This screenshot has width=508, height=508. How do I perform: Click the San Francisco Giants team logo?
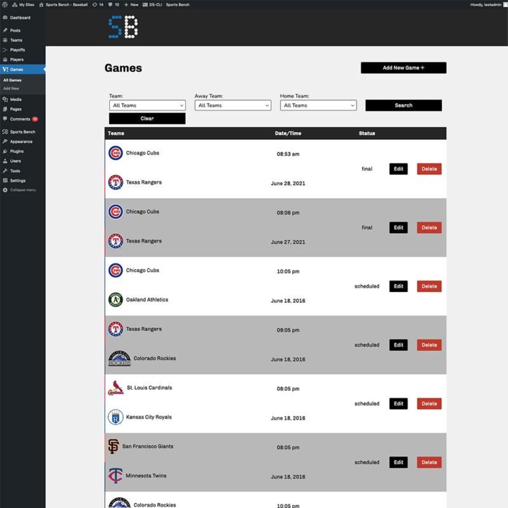point(114,446)
